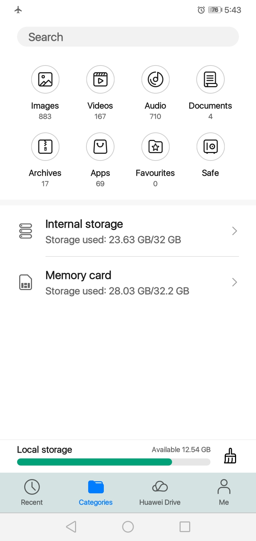Open the Apps category icon
The image size is (256, 541).
point(100,147)
